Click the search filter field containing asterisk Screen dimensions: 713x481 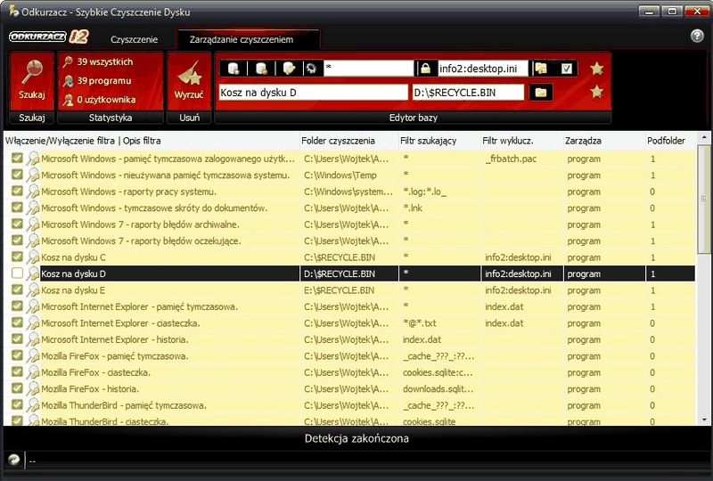tap(368, 69)
